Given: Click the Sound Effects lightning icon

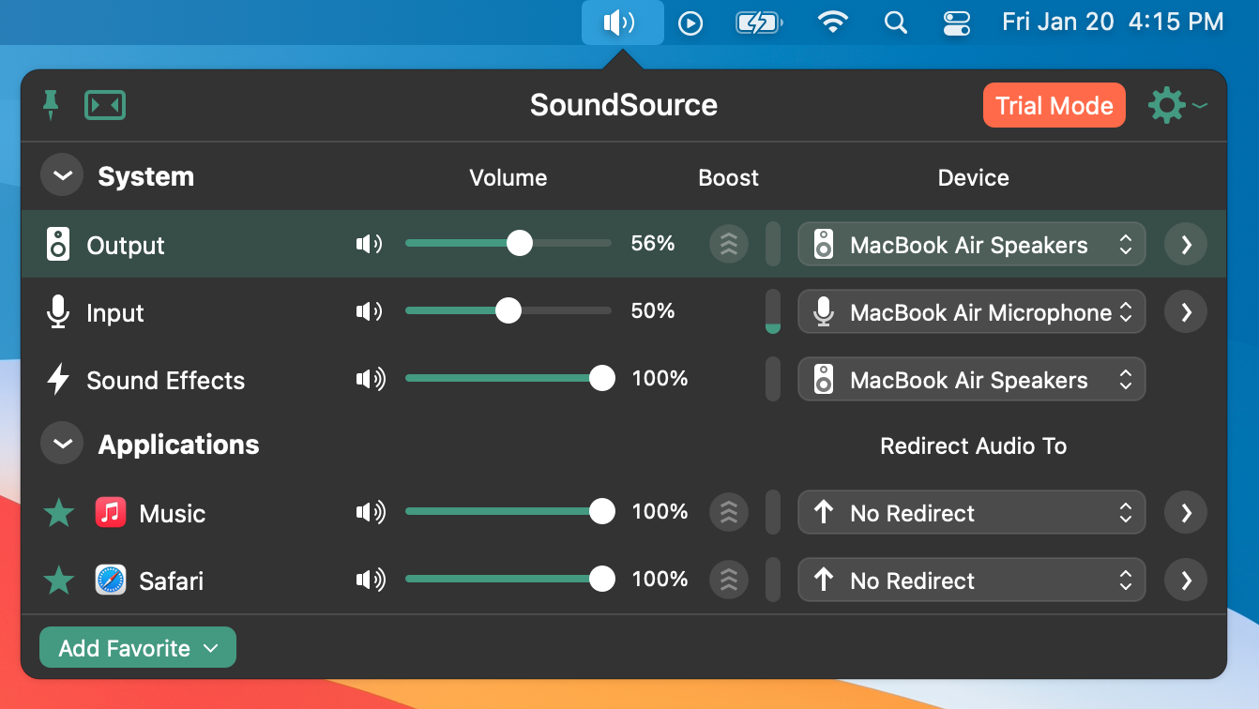Looking at the screenshot, I should coord(58,379).
